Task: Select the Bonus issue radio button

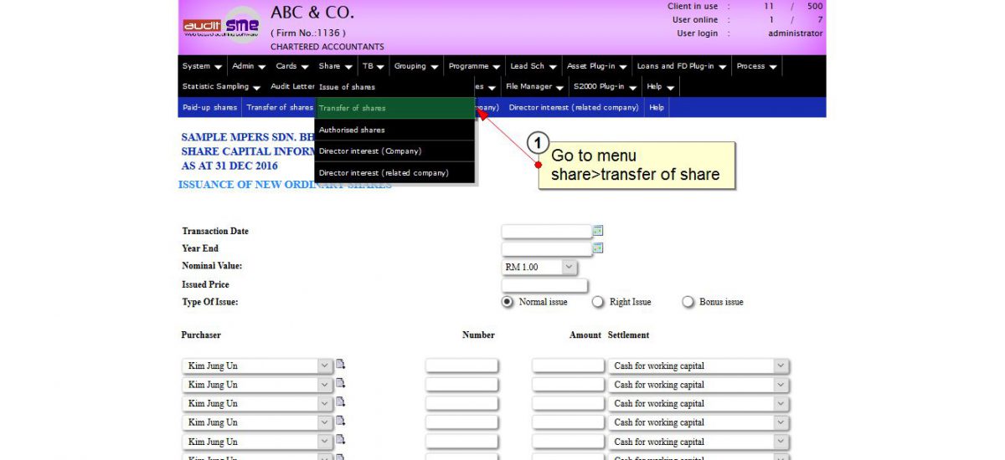Action: [688, 302]
